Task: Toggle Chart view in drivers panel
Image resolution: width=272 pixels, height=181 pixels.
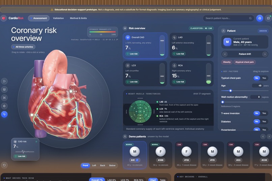Action: click(x=153, y=180)
